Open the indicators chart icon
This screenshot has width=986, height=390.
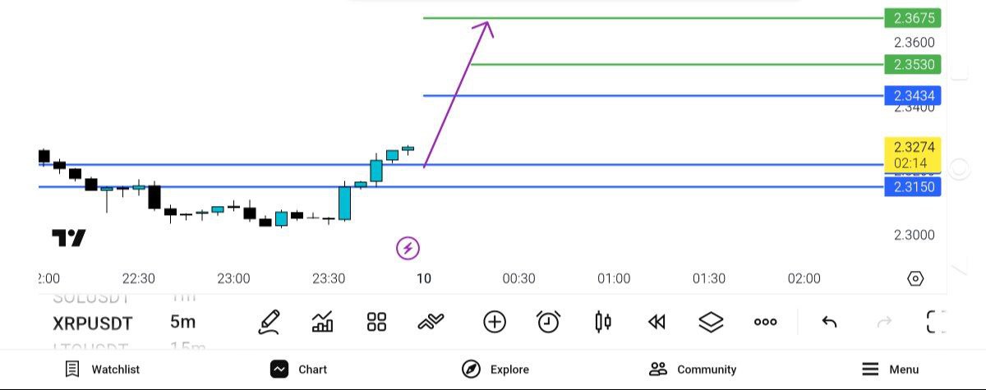(x=323, y=322)
